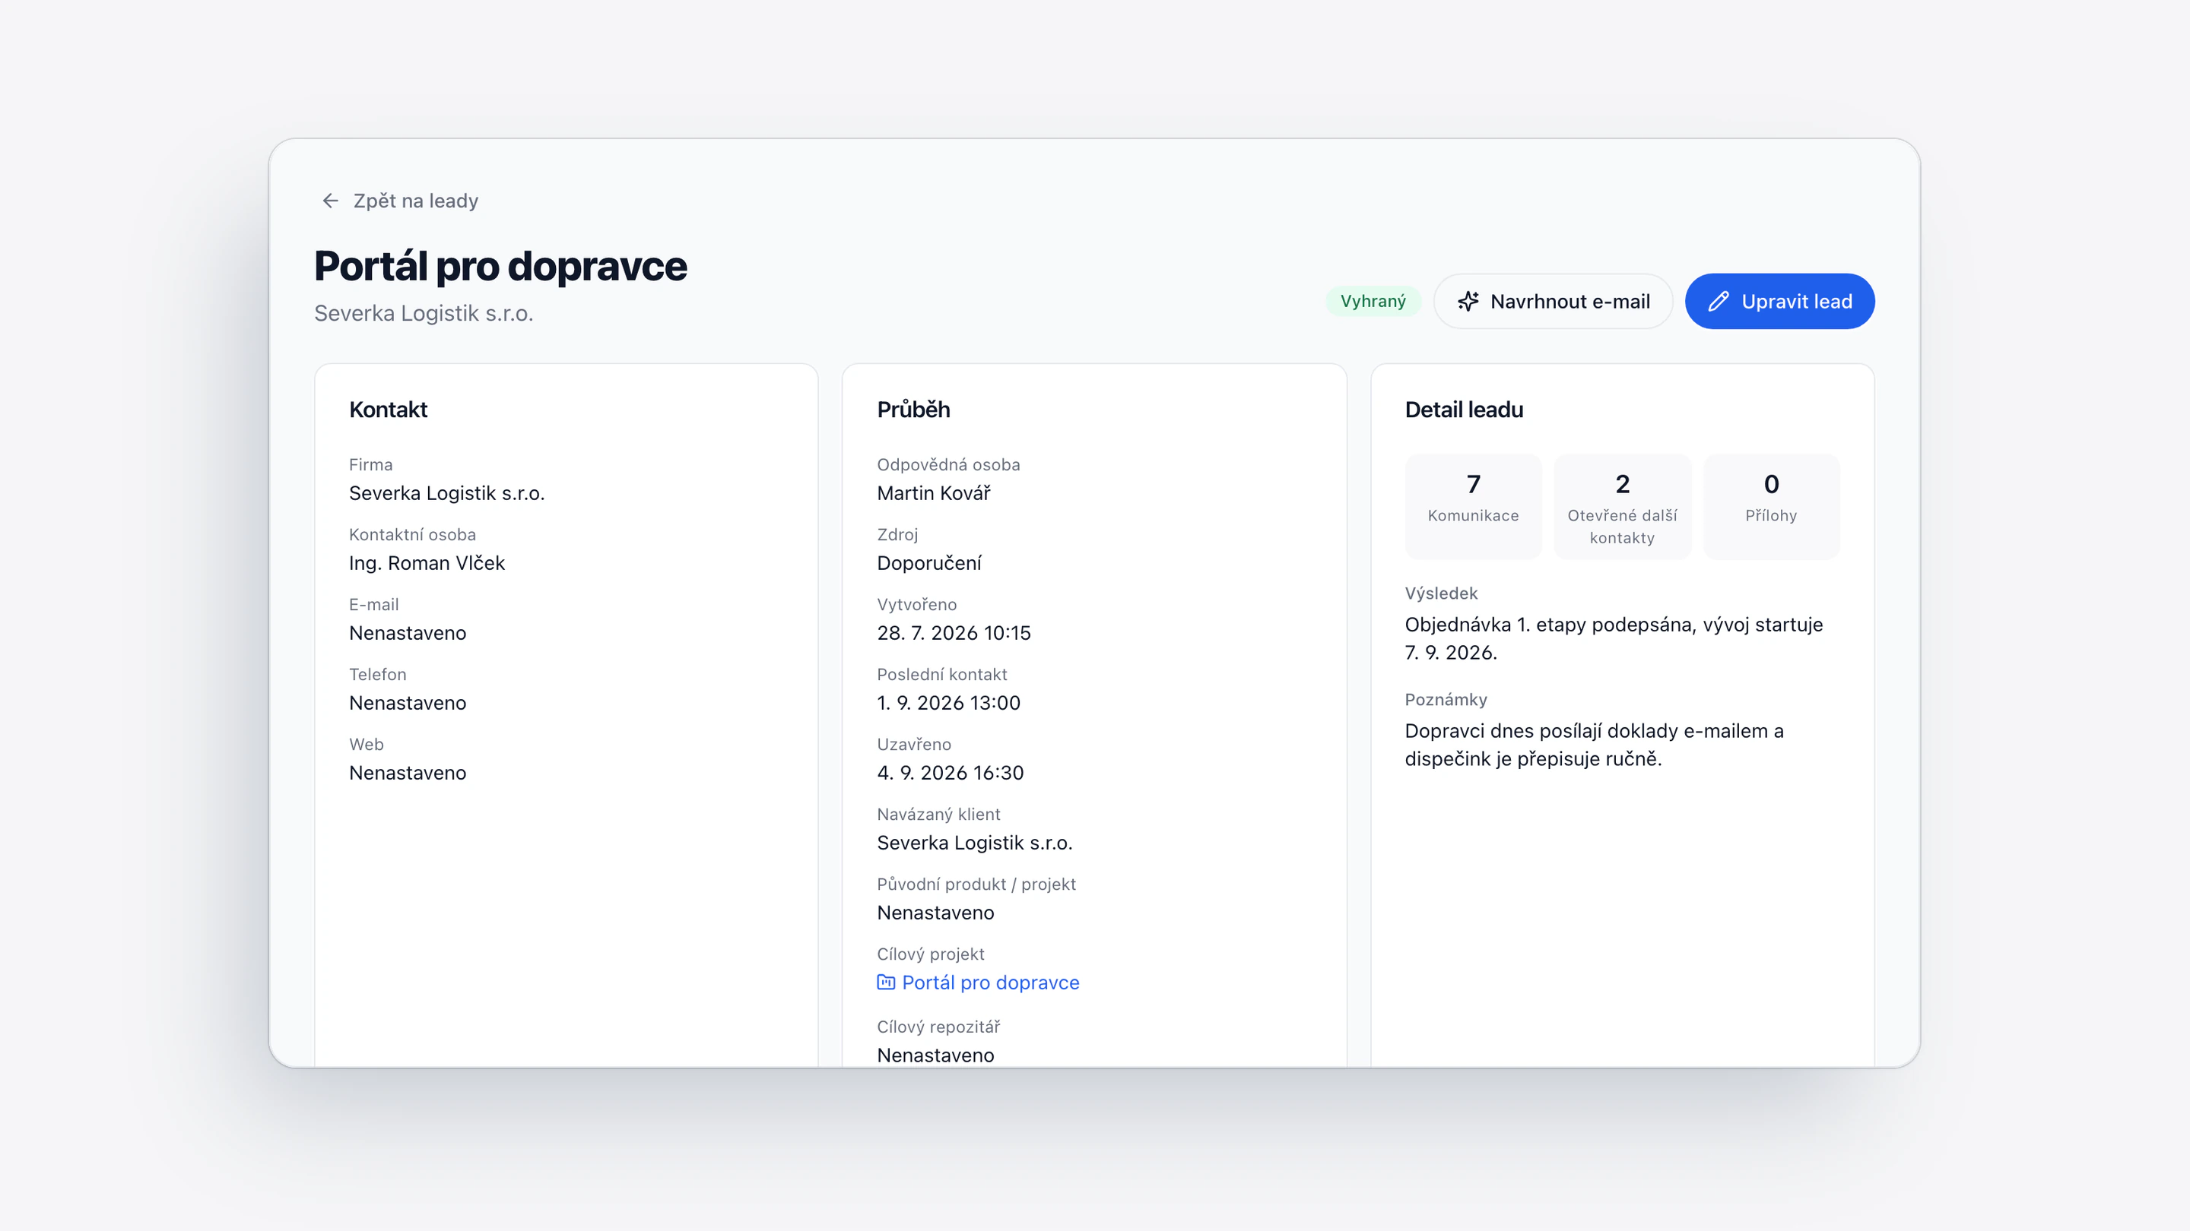This screenshot has height=1231, width=2190.
Task: Click the Cílový projekt field label
Action: (x=931, y=954)
